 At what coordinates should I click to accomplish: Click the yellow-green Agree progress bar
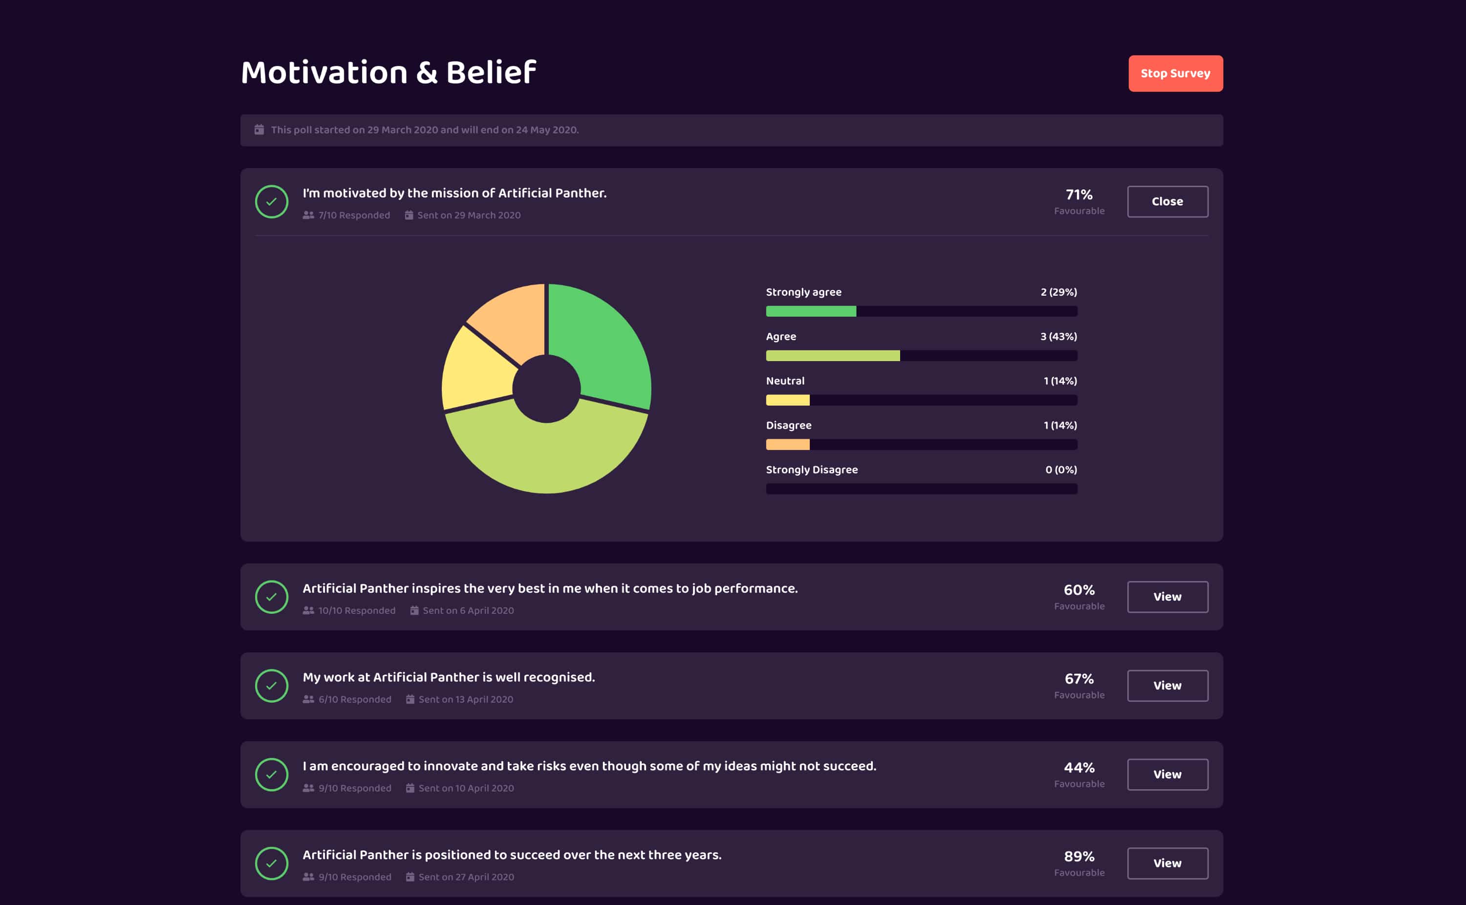(x=922, y=356)
